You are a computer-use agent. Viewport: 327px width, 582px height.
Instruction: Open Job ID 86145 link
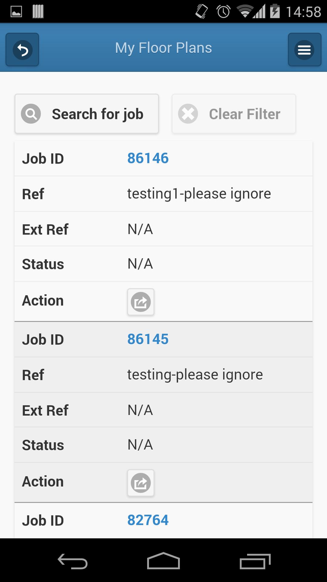pyautogui.click(x=148, y=339)
